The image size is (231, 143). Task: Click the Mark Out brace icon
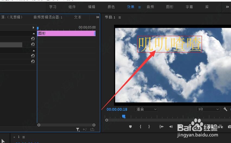click(x=149, y=127)
